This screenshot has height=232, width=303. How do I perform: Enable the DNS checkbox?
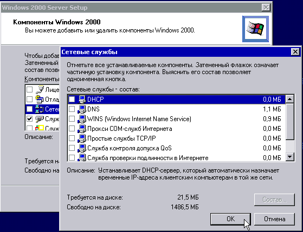[x=72, y=109]
